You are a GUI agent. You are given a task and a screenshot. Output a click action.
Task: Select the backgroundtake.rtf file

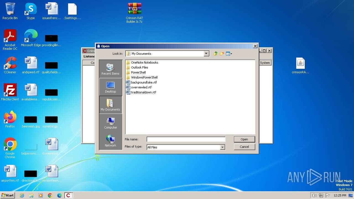141,82
